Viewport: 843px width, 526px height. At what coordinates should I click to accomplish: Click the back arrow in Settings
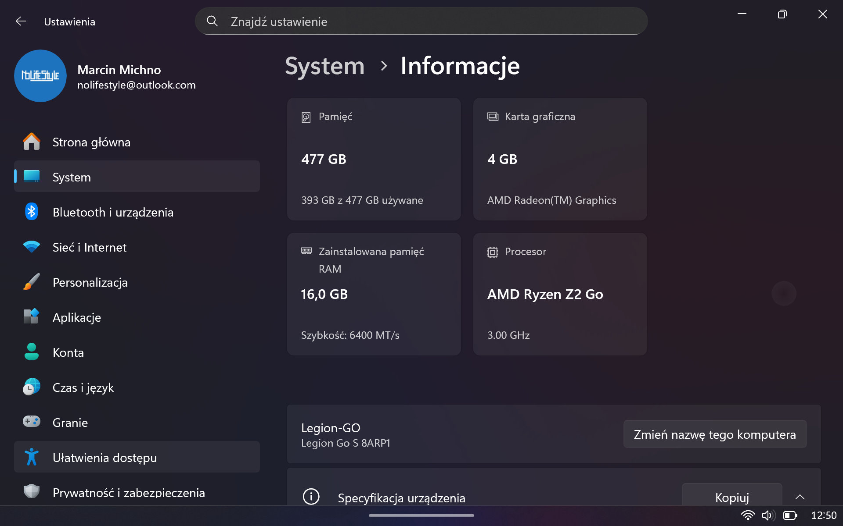click(21, 21)
